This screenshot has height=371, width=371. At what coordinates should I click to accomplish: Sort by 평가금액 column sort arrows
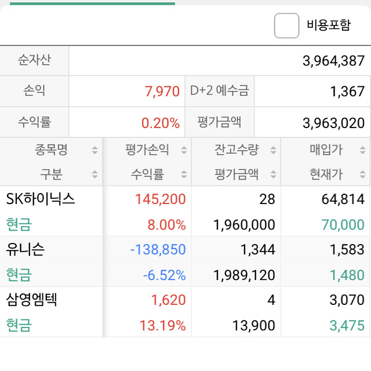click(x=272, y=174)
